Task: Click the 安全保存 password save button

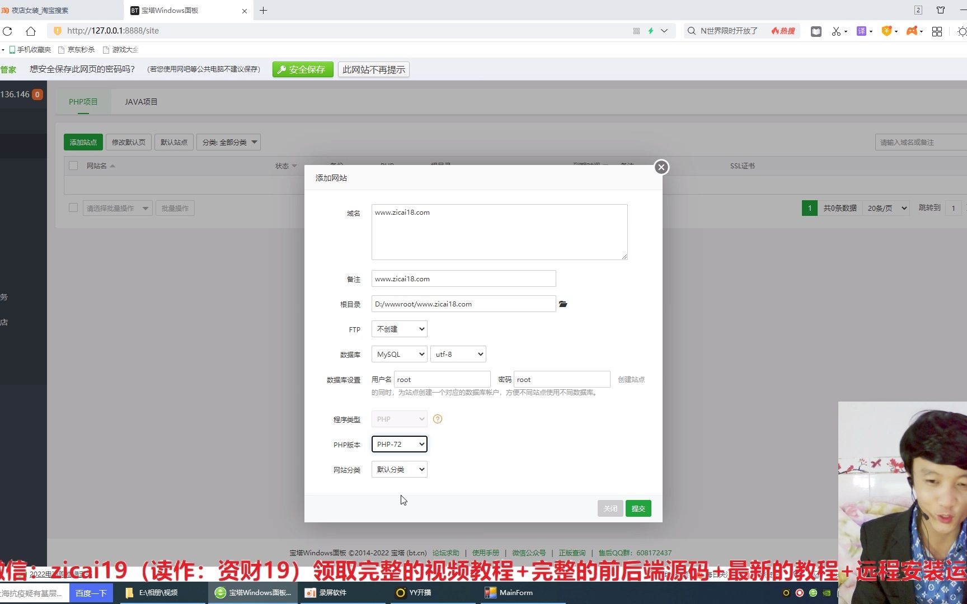Action: point(302,69)
